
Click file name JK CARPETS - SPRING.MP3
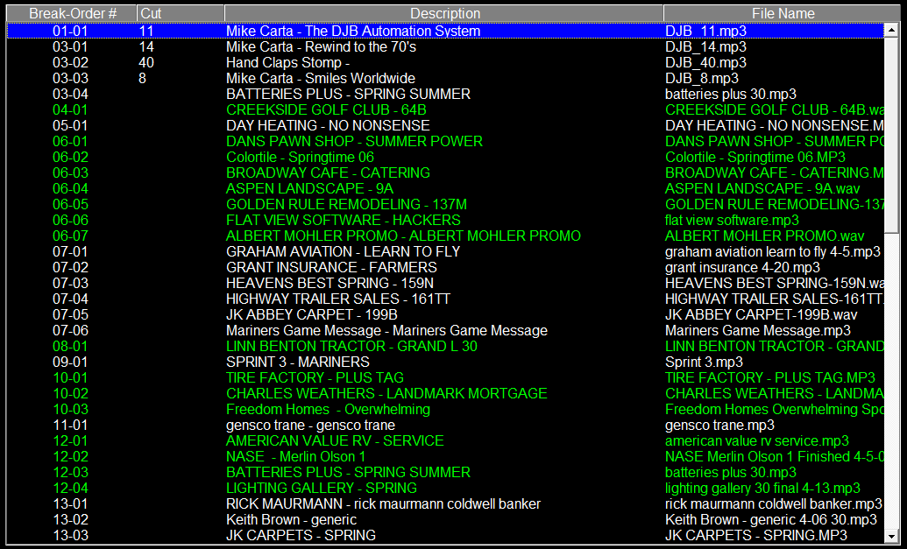click(756, 534)
